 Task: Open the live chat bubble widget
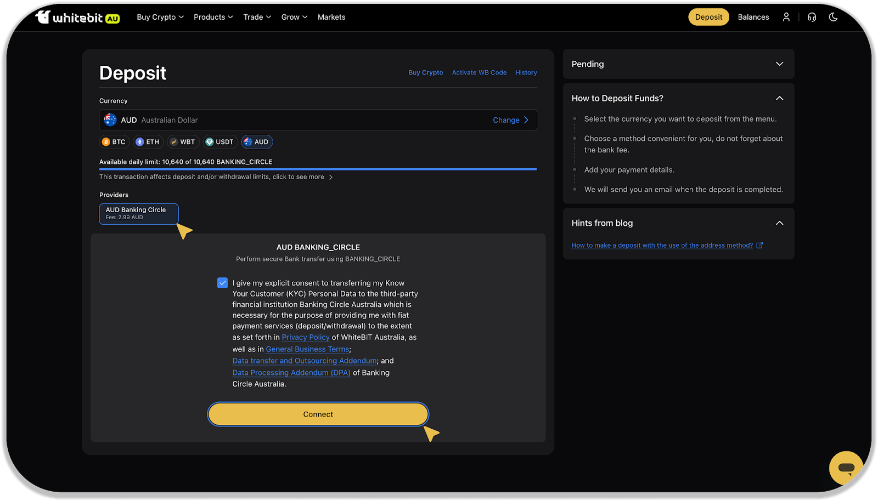[846, 468]
